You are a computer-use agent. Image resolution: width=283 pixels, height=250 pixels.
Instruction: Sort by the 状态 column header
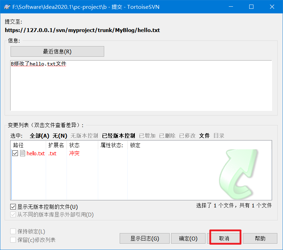[82, 145]
